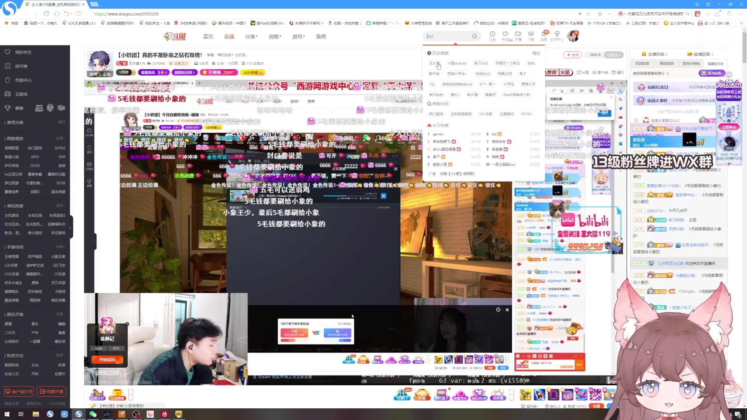Close the 珠神记 game ad popup

coord(127,324)
